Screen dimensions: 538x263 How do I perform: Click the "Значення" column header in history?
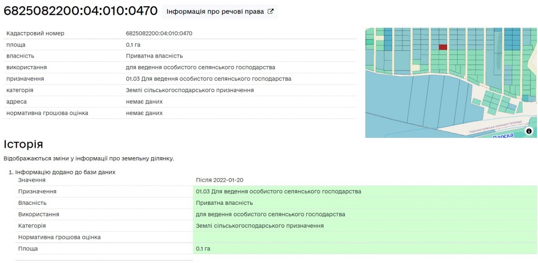(x=32, y=180)
